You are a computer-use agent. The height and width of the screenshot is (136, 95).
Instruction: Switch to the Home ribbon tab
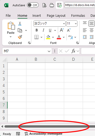pyautogui.click(x=22, y=15)
